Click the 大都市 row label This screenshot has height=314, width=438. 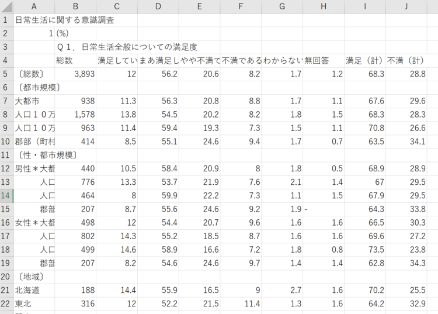(27, 101)
